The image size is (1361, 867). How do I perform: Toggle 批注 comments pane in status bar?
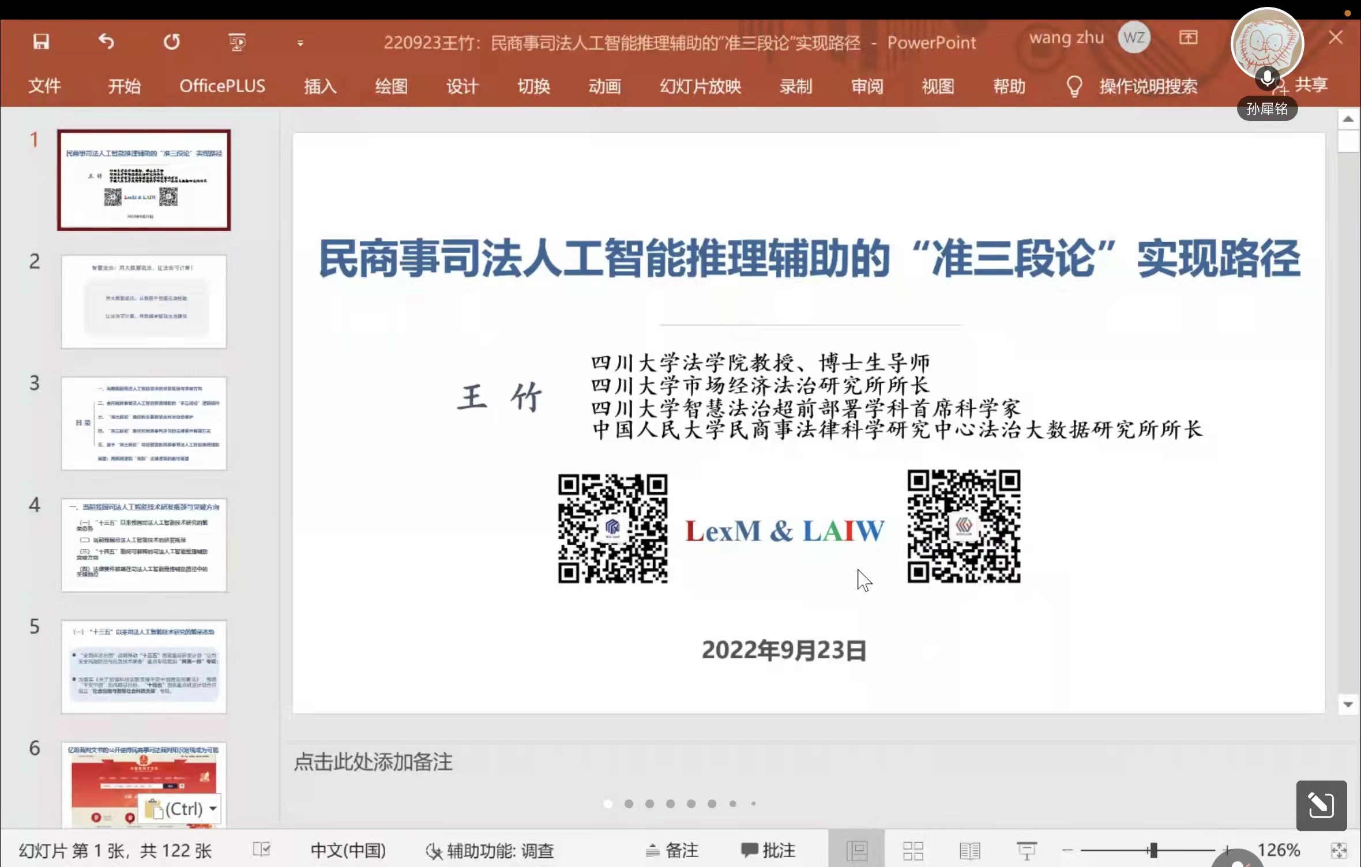coord(768,850)
